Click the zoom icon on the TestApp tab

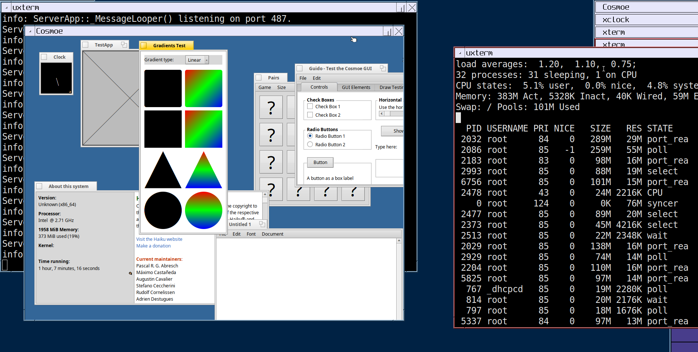pos(124,45)
